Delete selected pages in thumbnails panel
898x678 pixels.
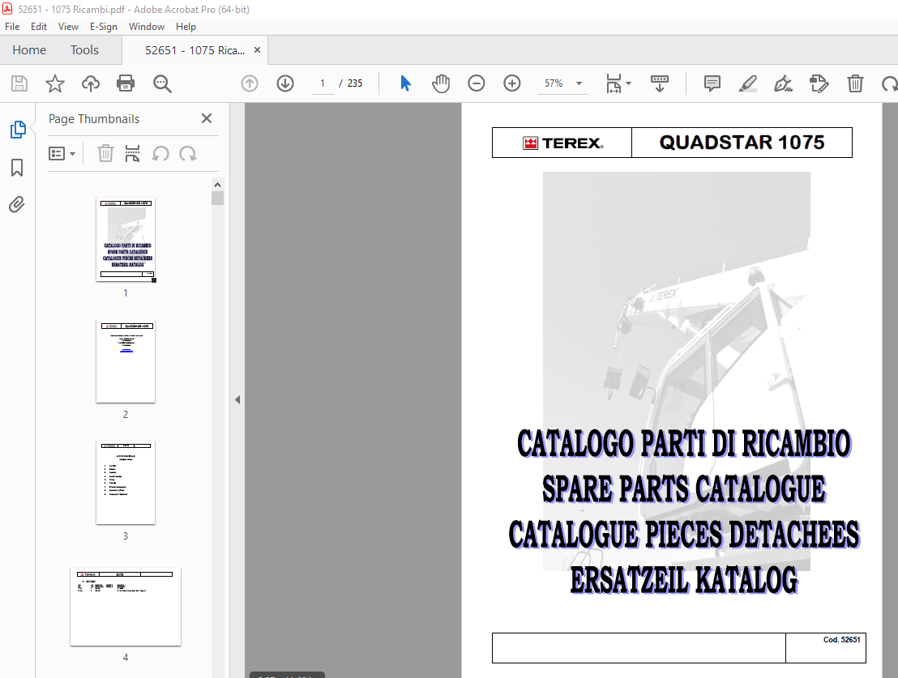(105, 153)
